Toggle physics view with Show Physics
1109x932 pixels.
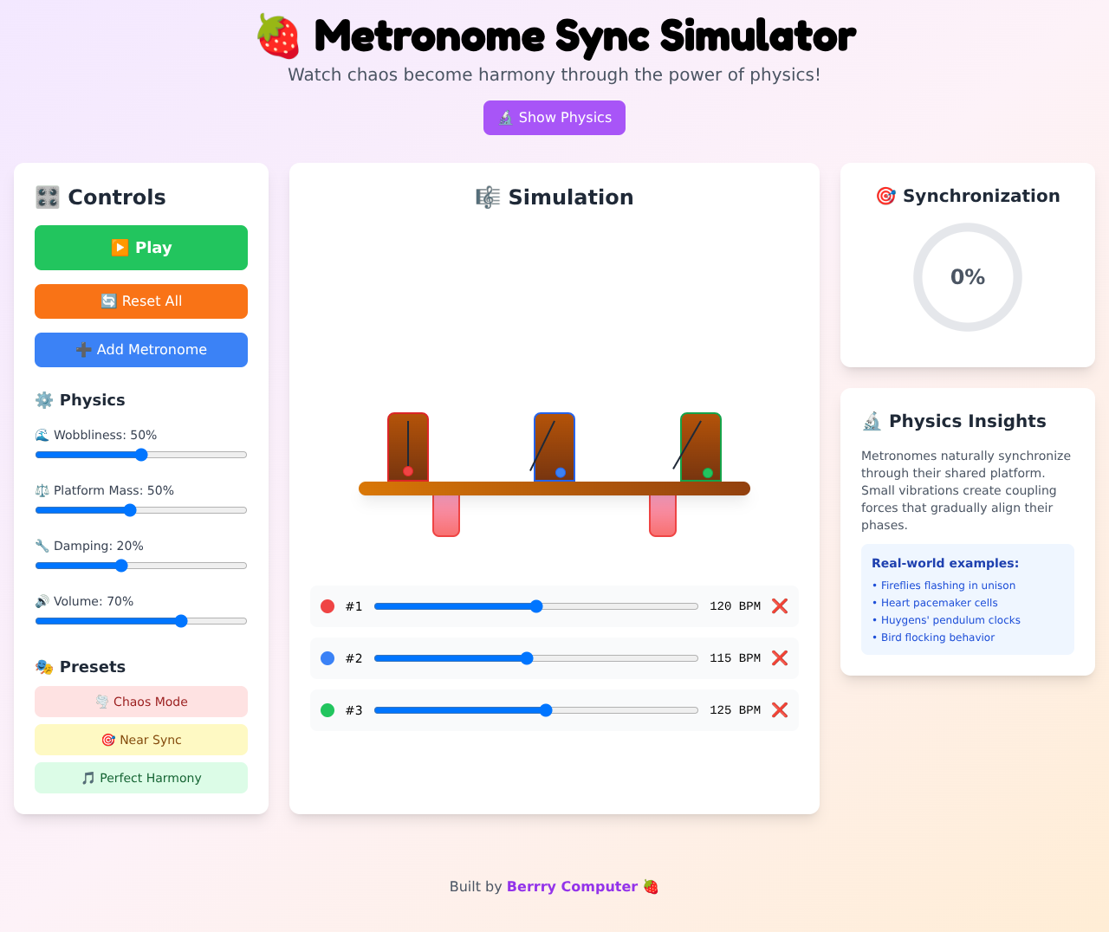tap(554, 117)
